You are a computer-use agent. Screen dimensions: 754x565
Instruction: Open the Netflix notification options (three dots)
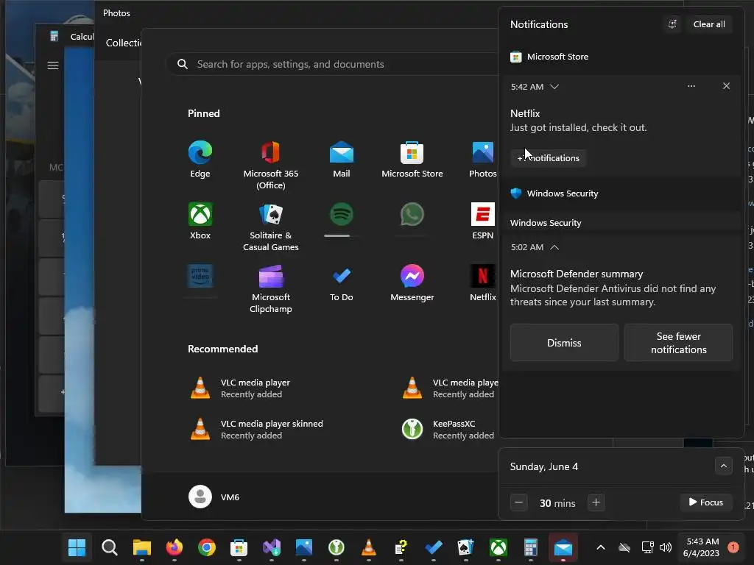[x=691, y=86]
